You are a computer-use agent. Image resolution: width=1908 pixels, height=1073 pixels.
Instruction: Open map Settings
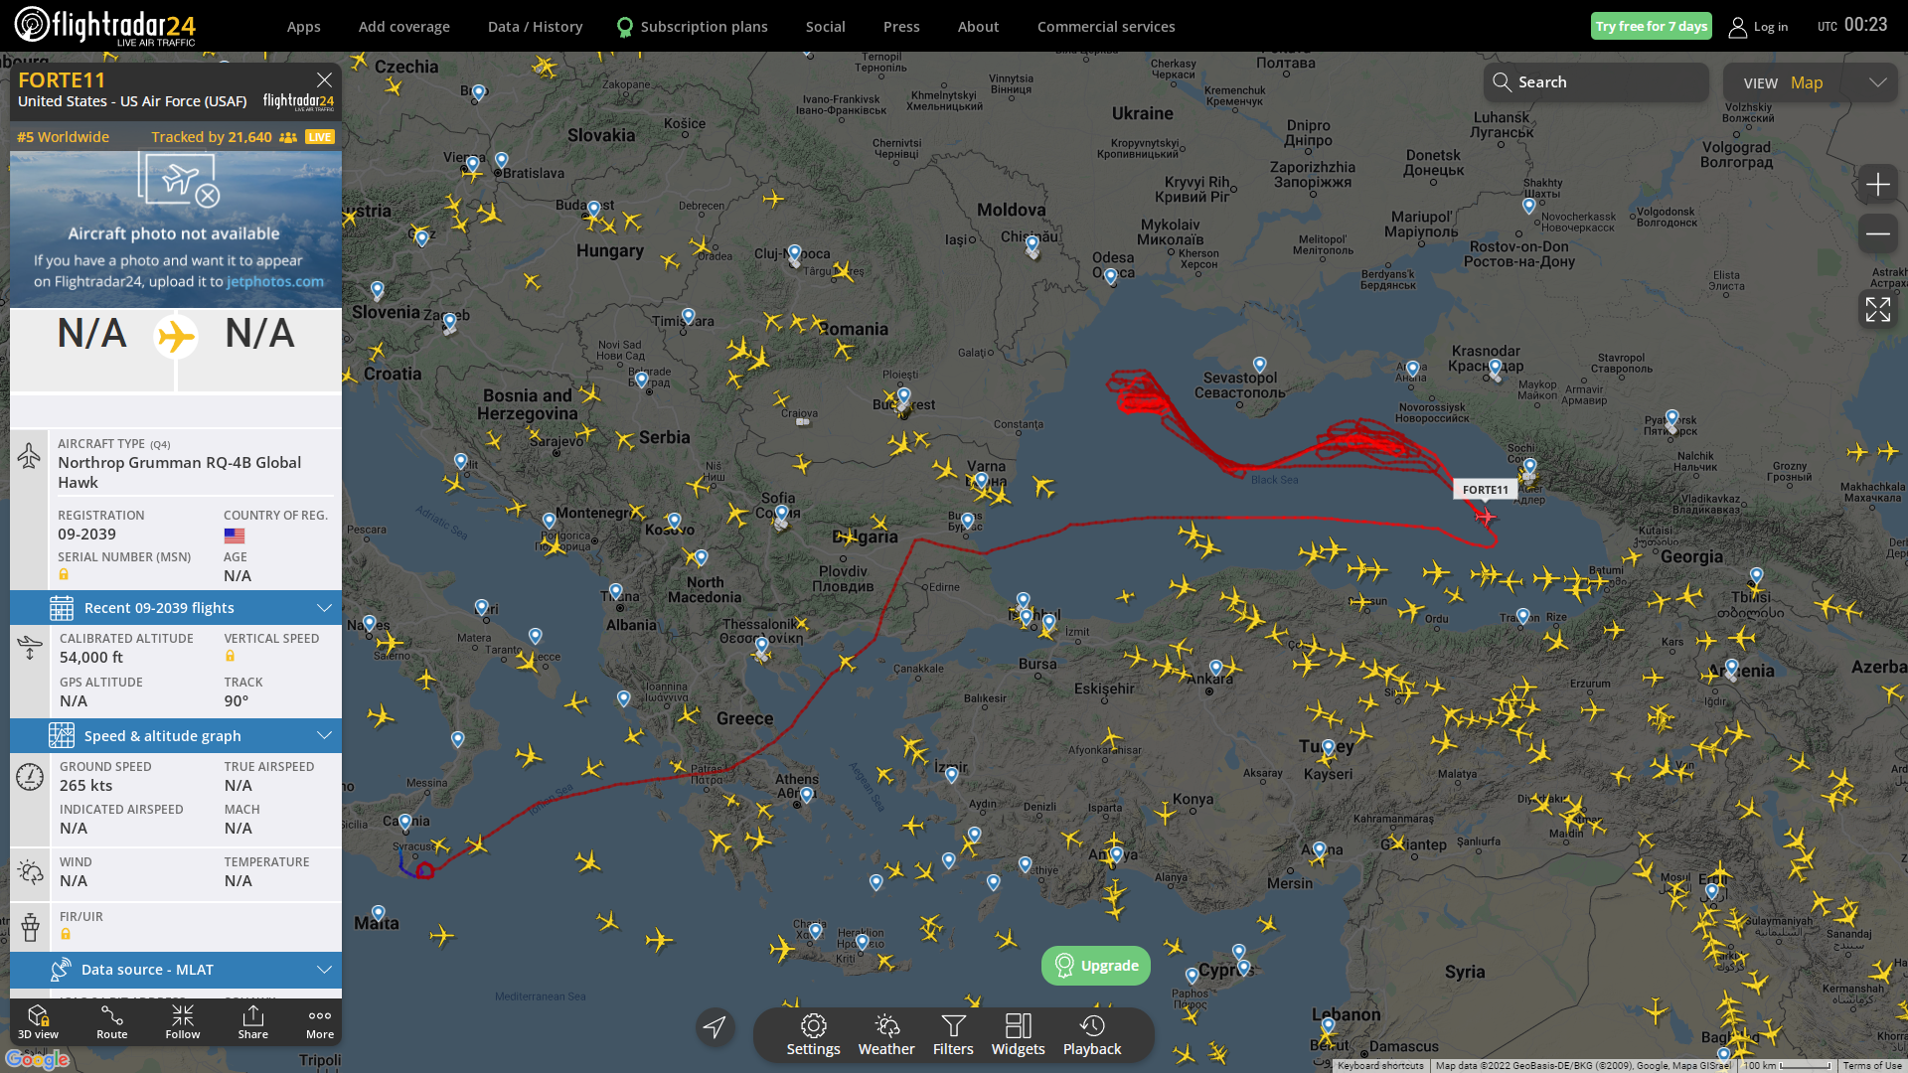[x=814, y=1034]
